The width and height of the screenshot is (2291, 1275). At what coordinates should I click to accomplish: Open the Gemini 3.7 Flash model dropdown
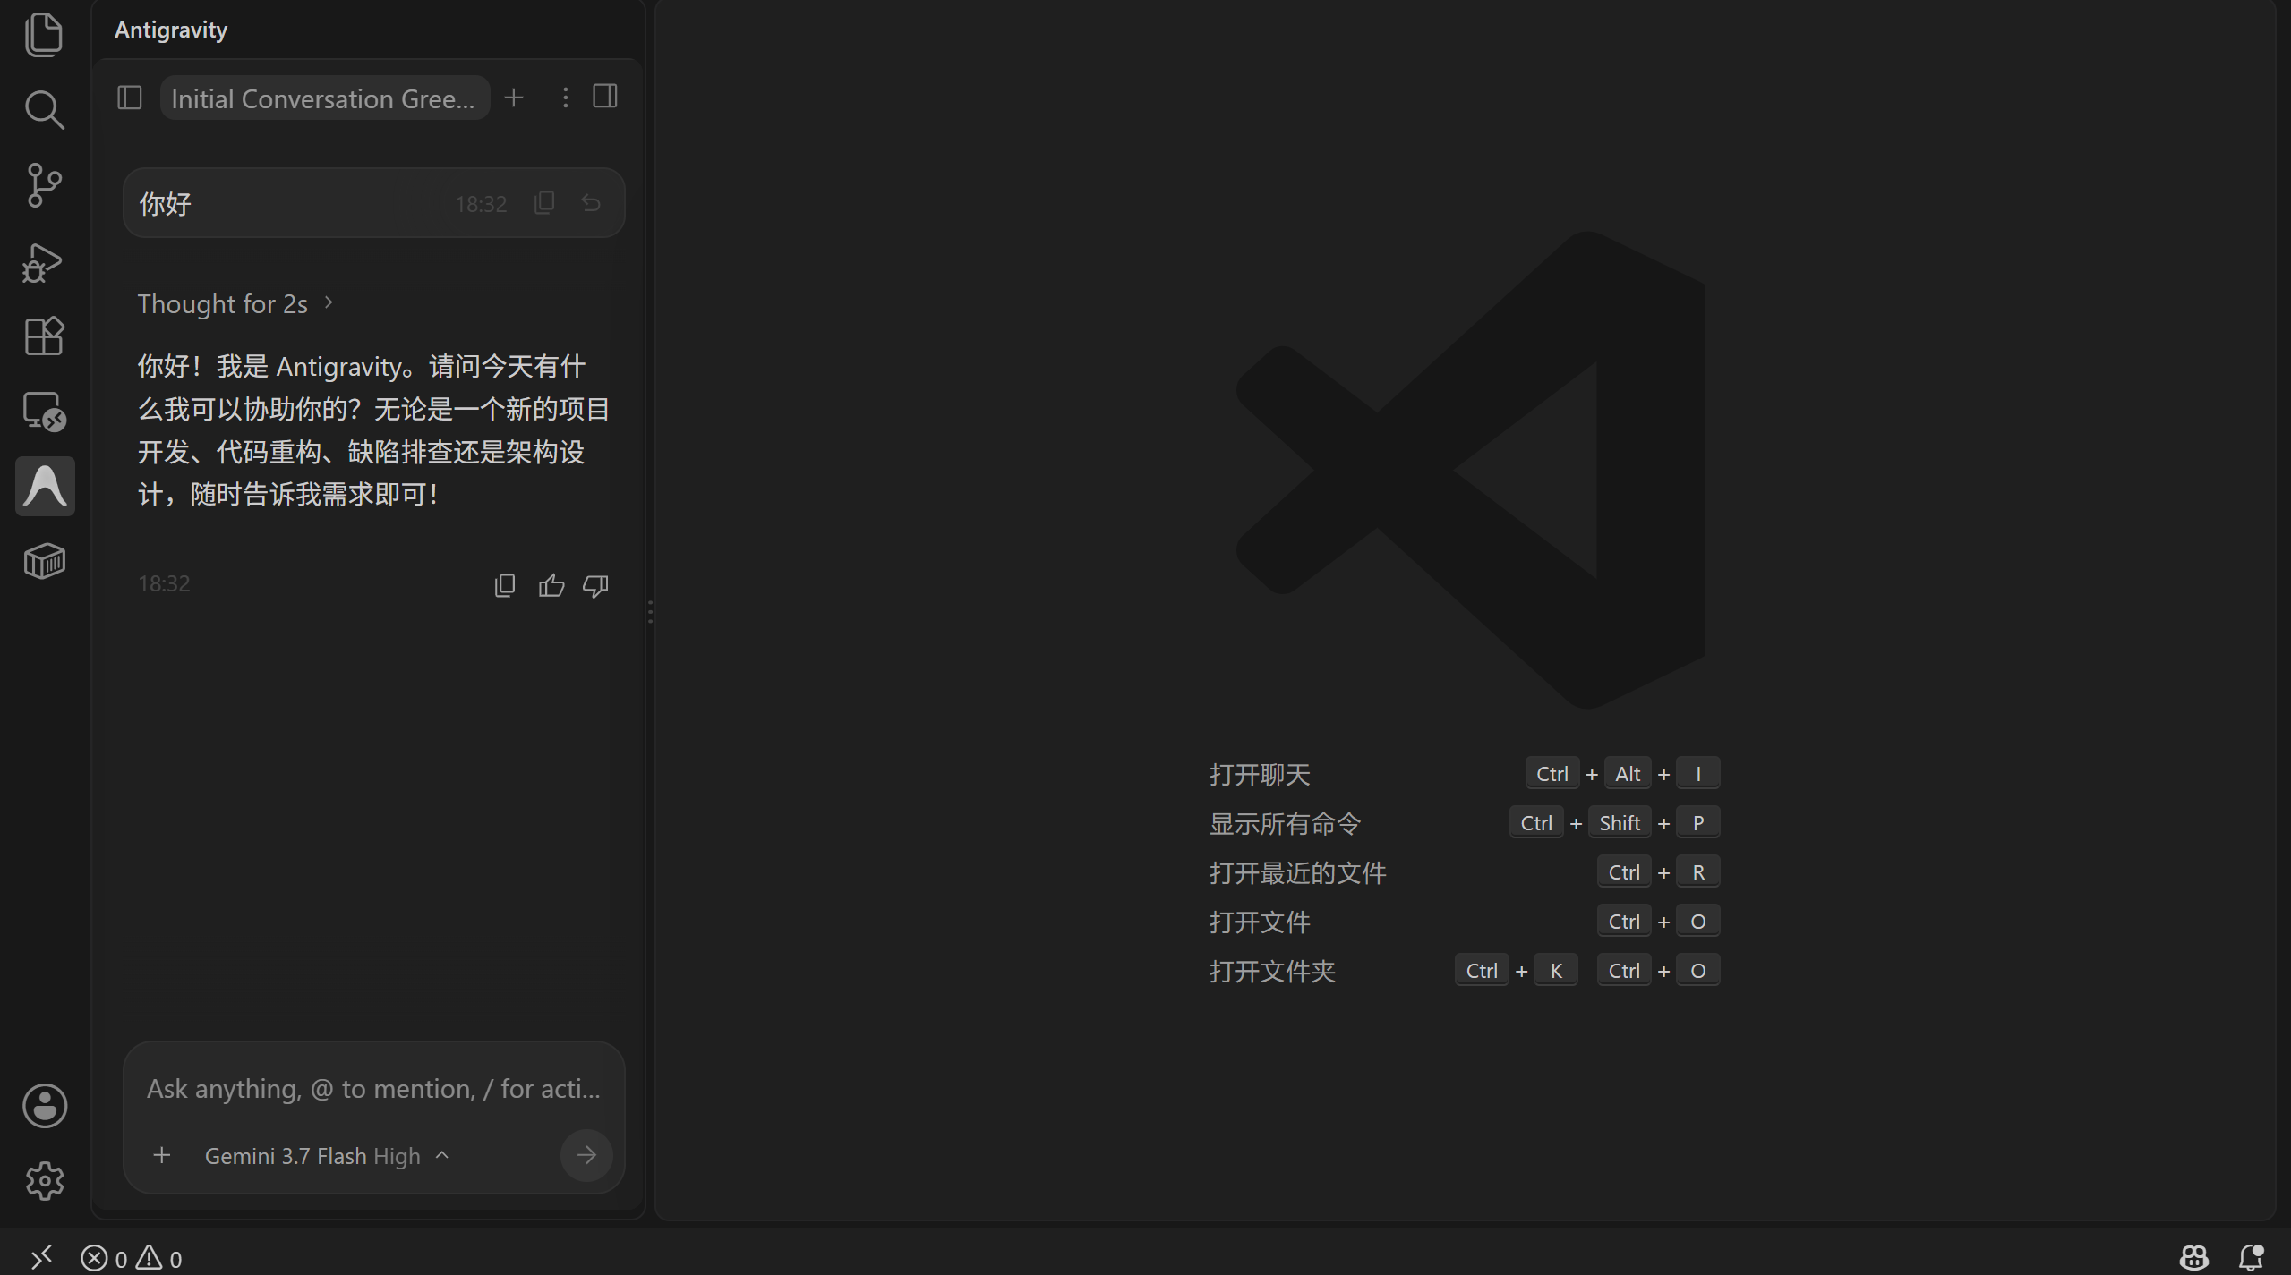click(327, 1156)
